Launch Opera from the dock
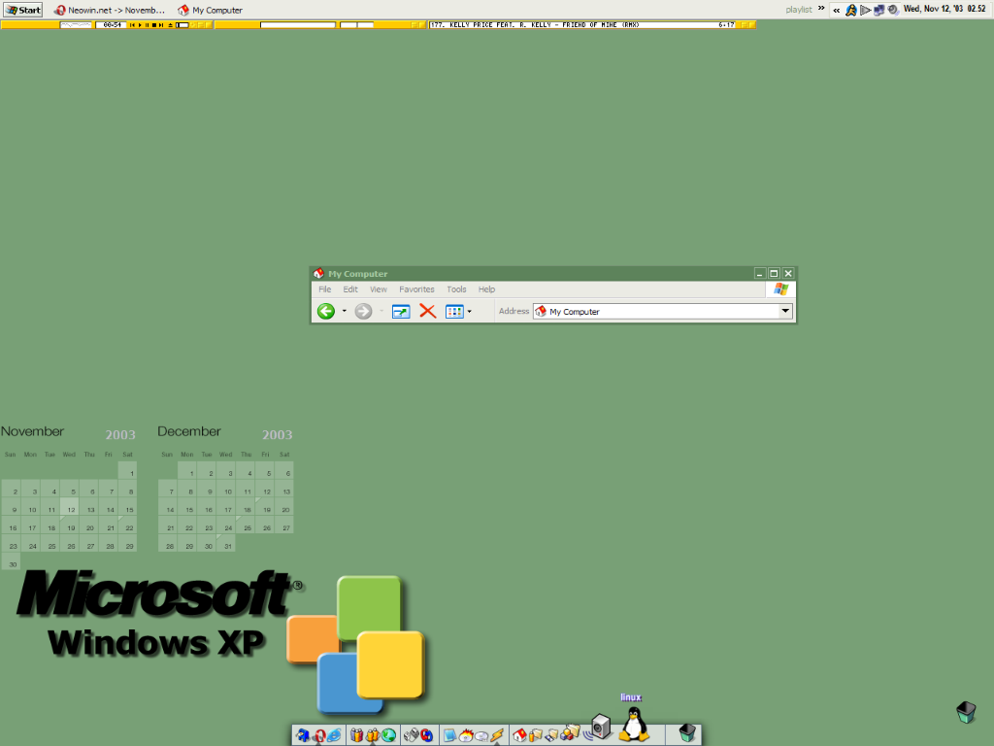This screenshot has width=994, height=746. (318, 735)
